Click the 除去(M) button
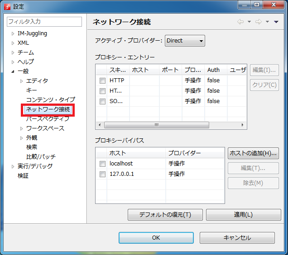 coord(253,183)
